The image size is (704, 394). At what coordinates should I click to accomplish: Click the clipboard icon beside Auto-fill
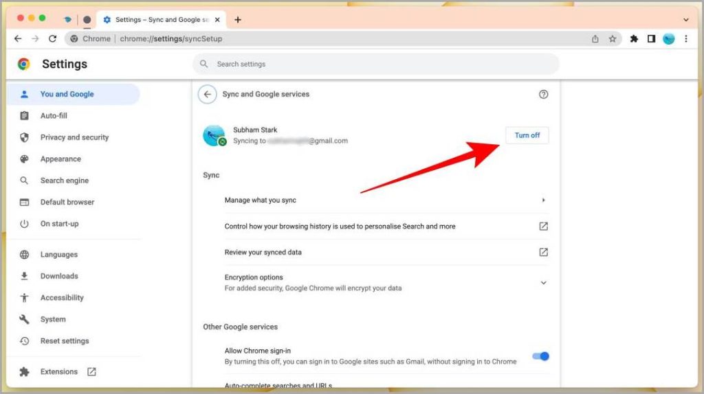24,115
